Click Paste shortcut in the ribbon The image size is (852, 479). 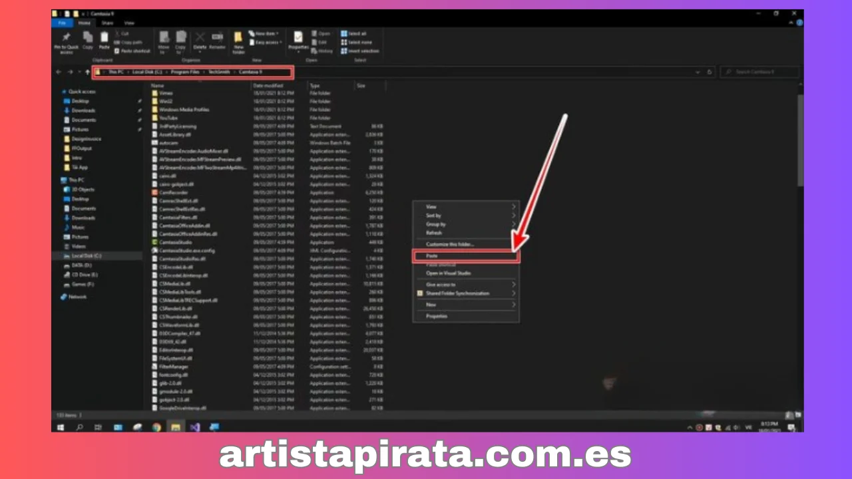(132, 51)
